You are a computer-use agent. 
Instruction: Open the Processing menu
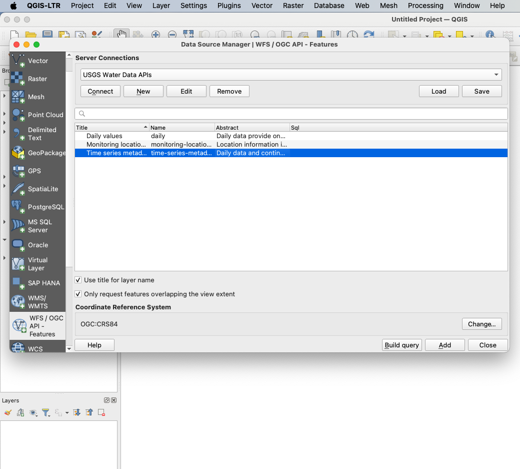click(x=425, y=6)
